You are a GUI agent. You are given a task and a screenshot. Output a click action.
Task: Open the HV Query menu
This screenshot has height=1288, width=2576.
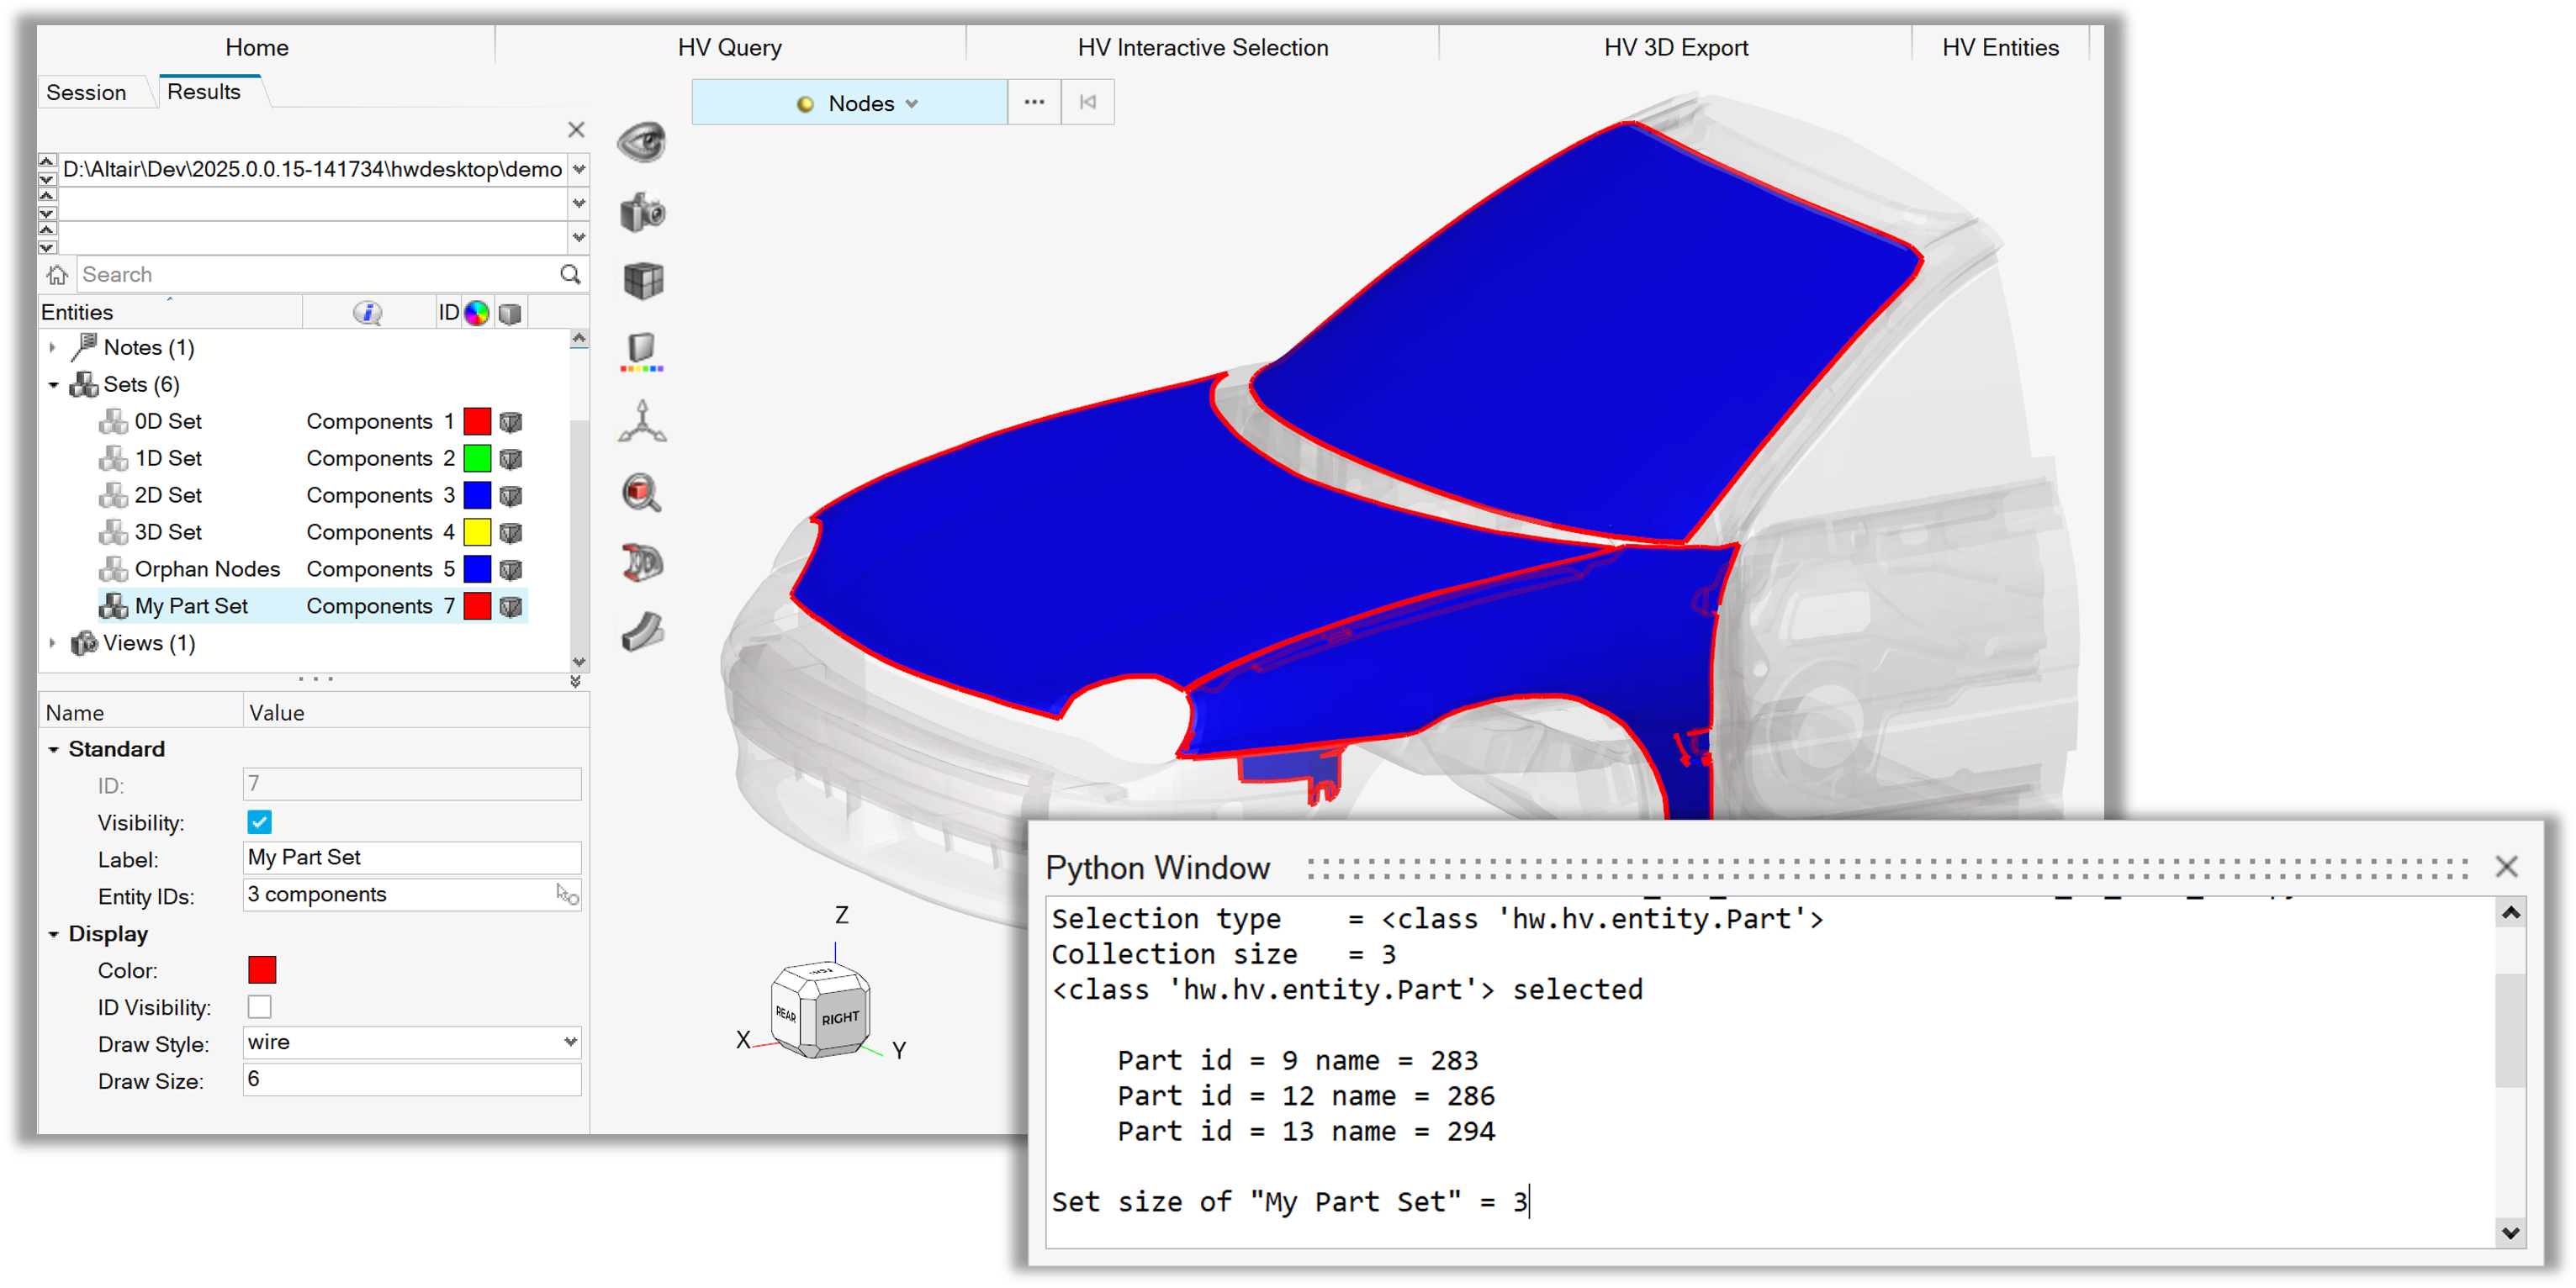(x=729, y=47)
